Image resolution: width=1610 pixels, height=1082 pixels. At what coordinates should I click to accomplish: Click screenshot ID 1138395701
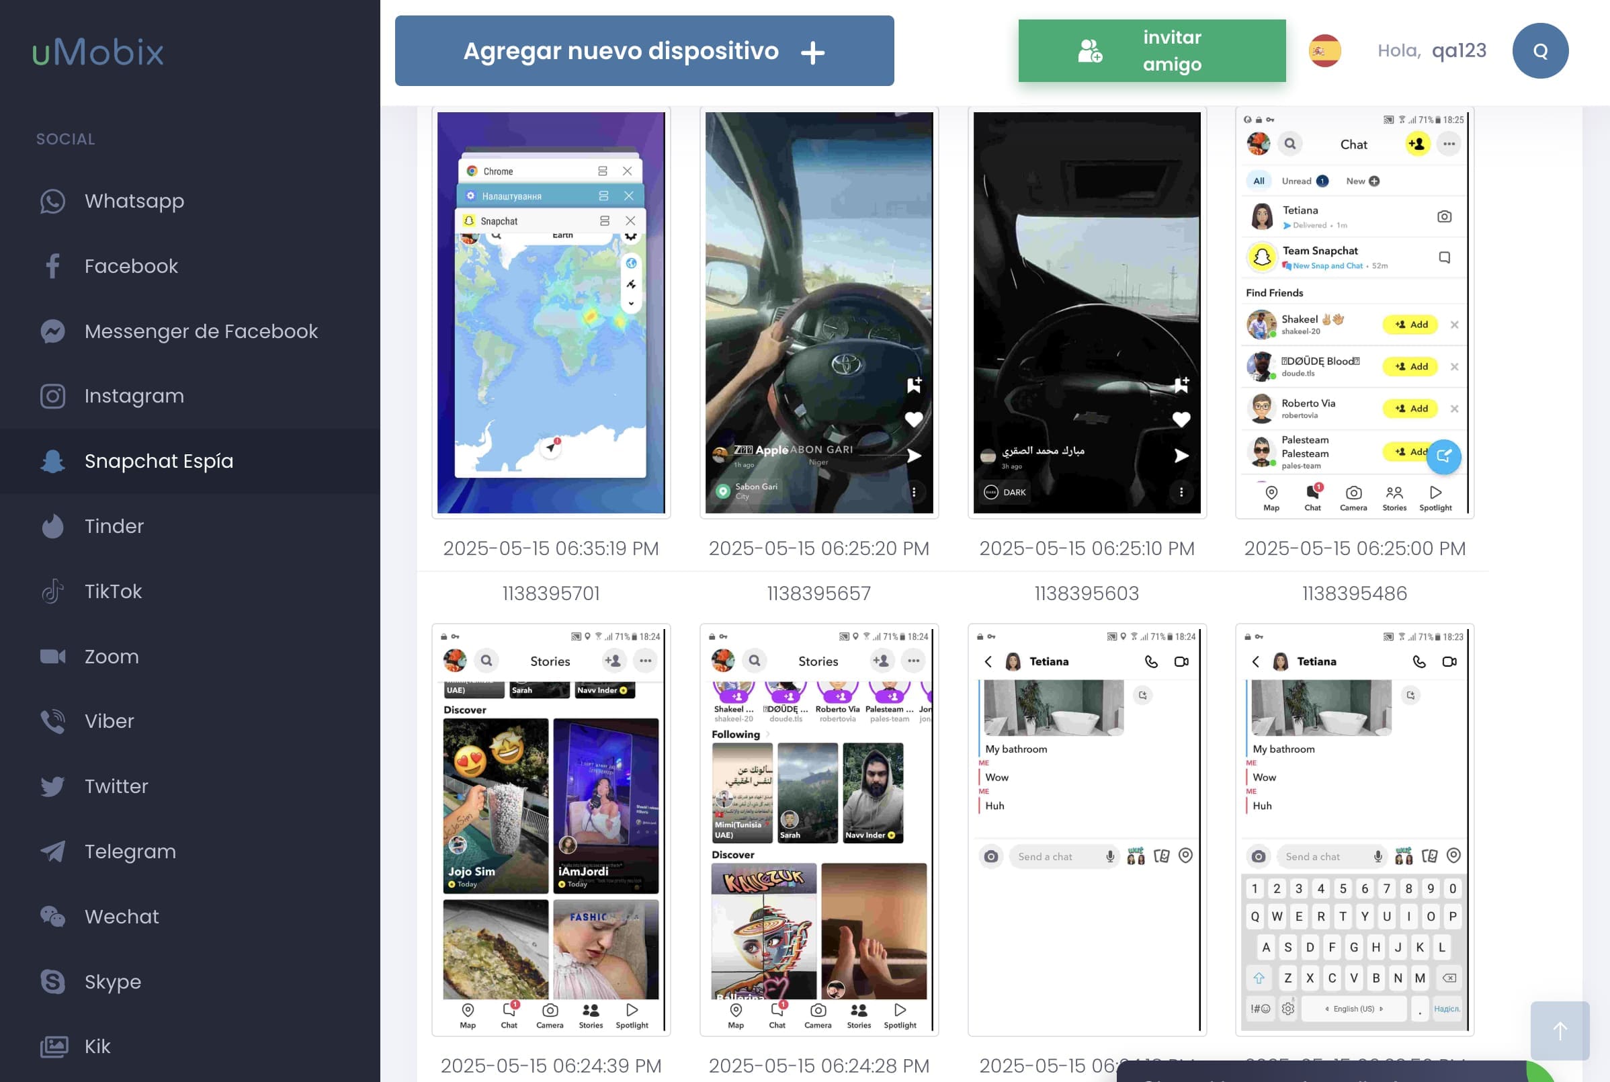click(x=551, y=593)
